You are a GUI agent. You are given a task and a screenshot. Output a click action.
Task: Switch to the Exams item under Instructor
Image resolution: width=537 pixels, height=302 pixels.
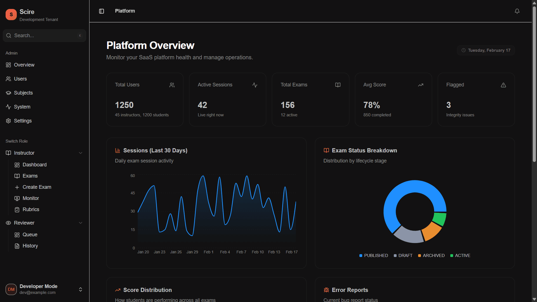coord(30,176)
